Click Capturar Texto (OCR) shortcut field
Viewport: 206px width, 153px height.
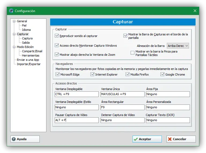point(168,120)
